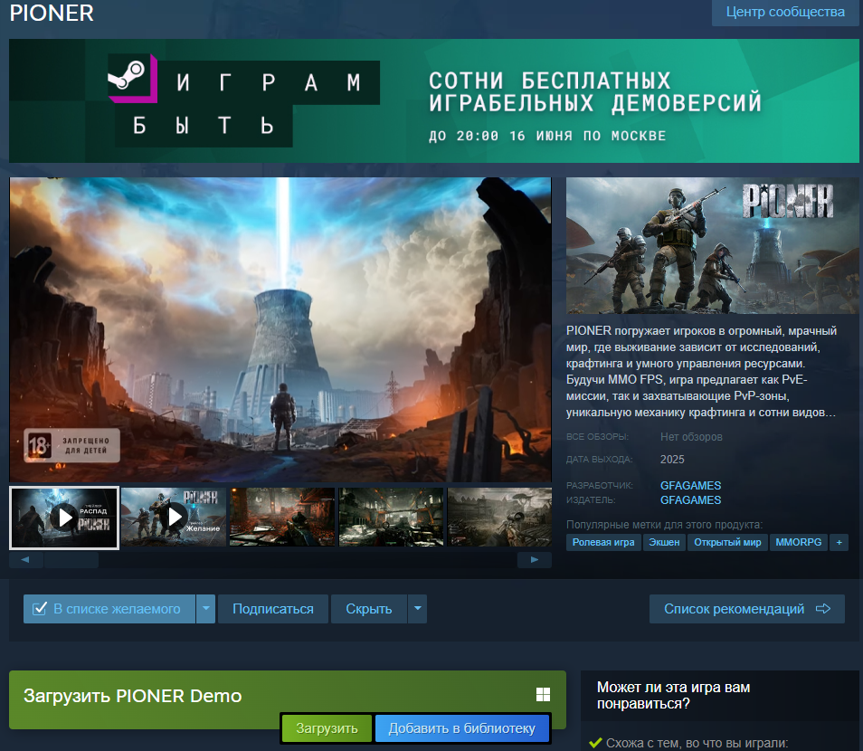Play the РАСПАД trailer thumbnail
This screenshot has height=751, width=863.
click(x=64, y=518)
